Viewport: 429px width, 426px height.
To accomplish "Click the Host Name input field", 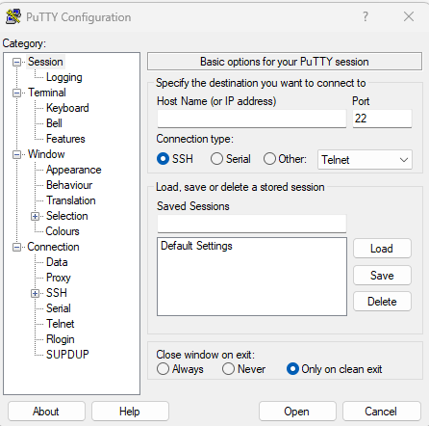I will (252, 119).
